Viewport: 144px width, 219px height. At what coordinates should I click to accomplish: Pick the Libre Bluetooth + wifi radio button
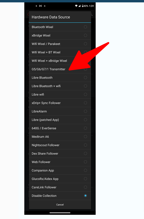click(x=85, y=86)
